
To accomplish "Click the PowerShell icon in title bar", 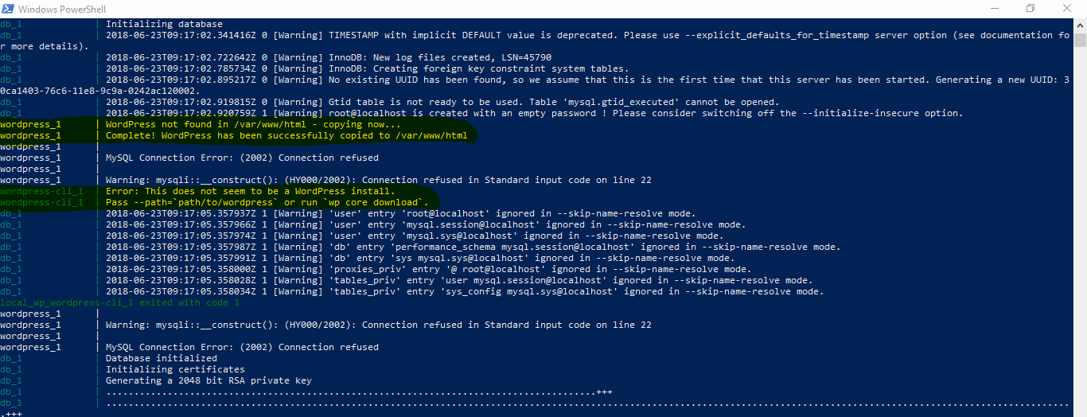I will coord(9,9).
